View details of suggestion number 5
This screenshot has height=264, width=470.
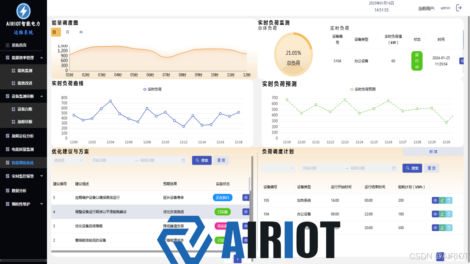point(246,197)
